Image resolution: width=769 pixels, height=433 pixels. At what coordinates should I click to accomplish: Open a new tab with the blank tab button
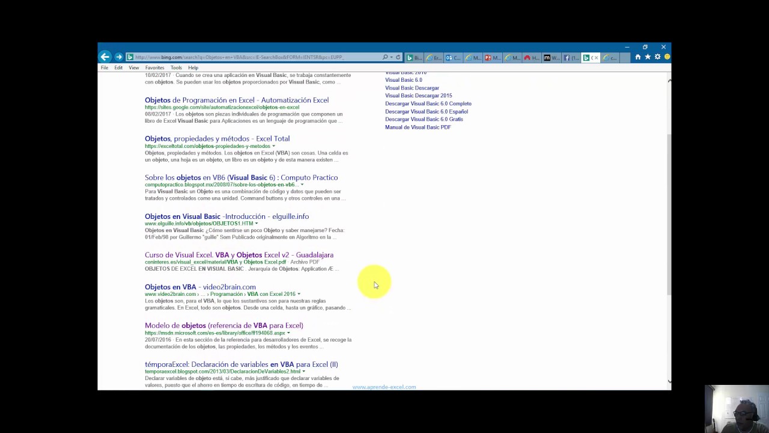point(625,58)
